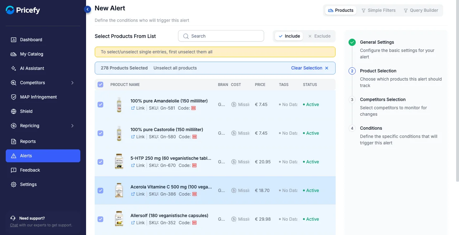Open MAP Infringement in sidebar
Viewport: 459px width, 235px height.
coord(43,97)
